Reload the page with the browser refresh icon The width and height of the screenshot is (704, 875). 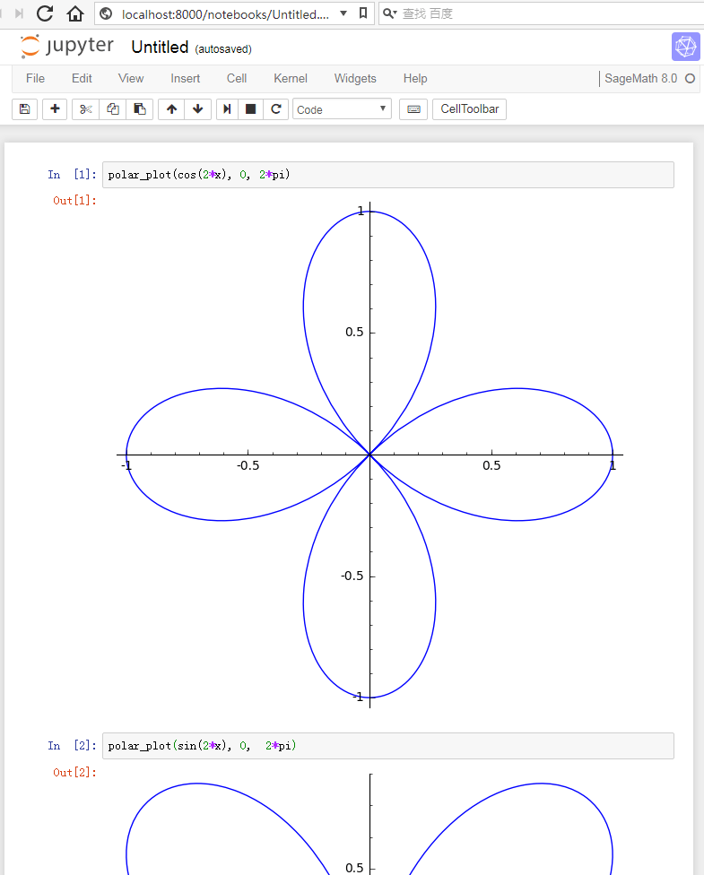coord(45,13)
